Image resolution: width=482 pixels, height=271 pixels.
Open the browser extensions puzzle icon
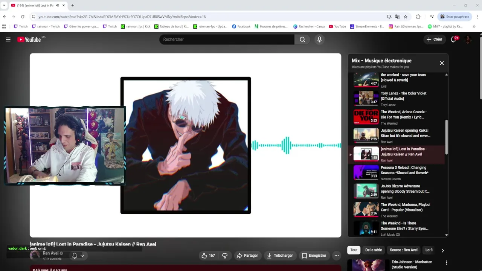tap(418, 17)
